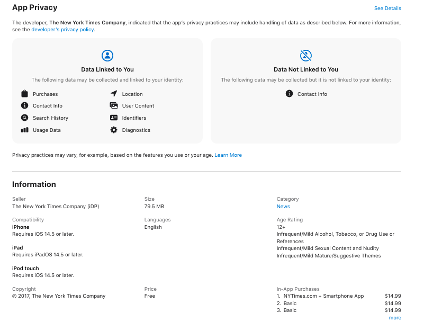This screenshot has height=330, width=433.
Task: Click the NYTimes.com + Smartphone App purchase
Action: [323, 296]
